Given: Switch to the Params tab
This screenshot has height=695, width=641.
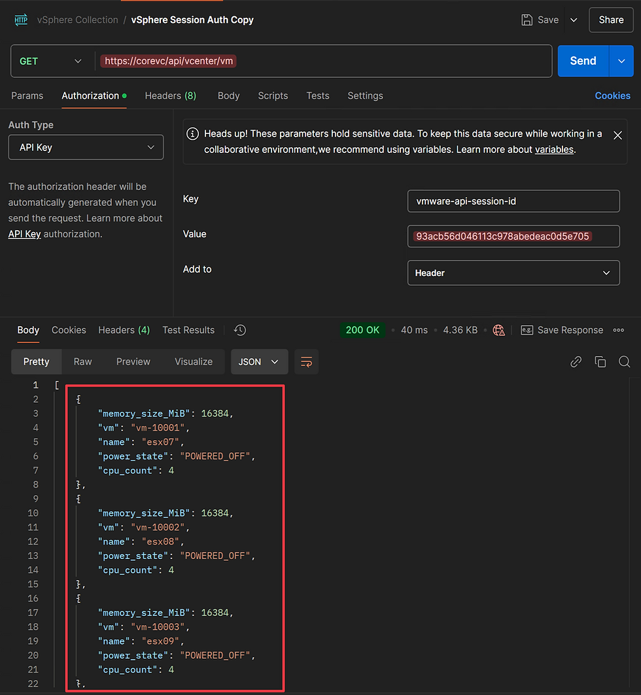Looking at the screenshot, I should tap(27, 95).
